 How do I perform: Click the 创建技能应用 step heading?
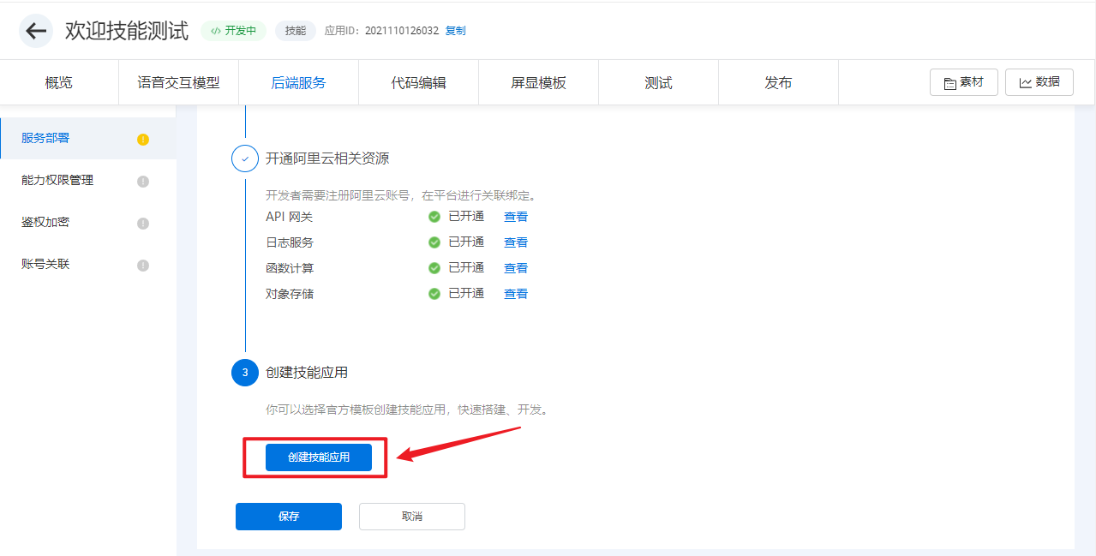coord(307,373)
